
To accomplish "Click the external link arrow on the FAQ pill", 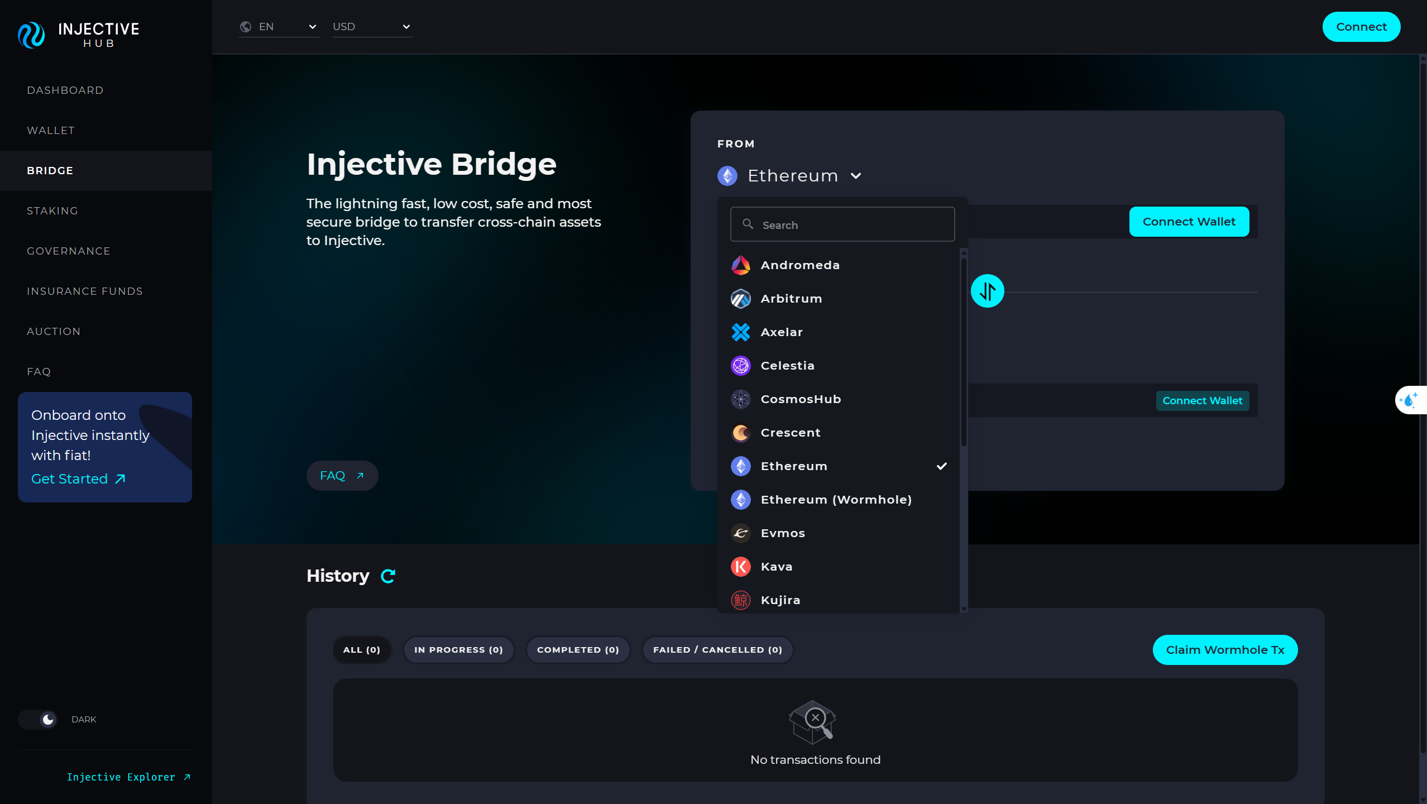I will [360, 476].
